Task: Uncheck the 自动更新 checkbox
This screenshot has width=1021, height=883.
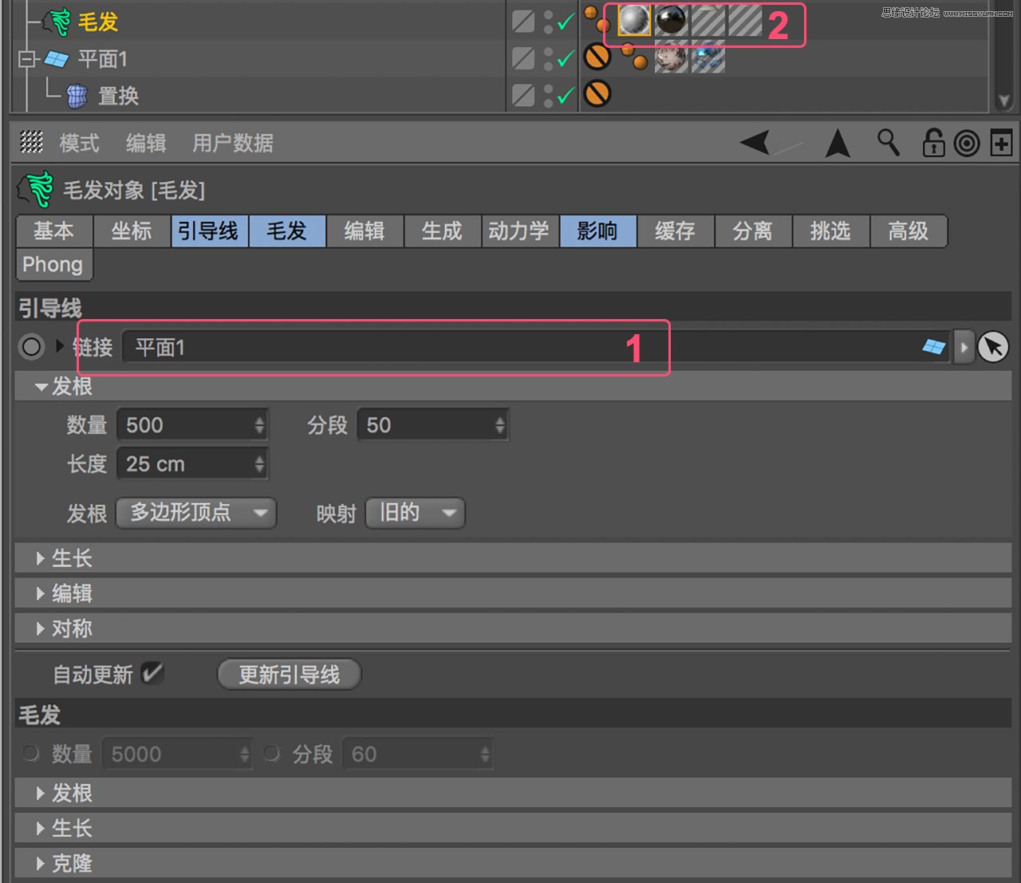Action: pyautogui.click(x=154, y=674)
